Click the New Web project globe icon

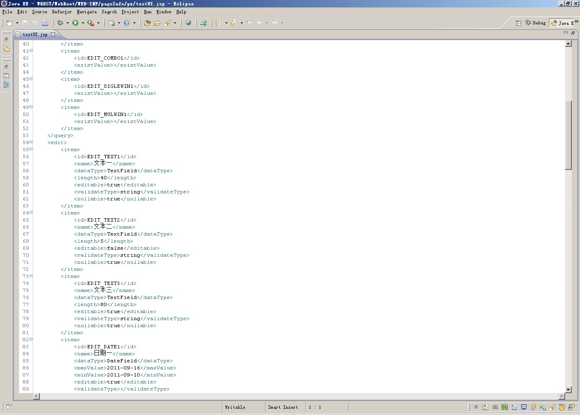click(111, 23)
